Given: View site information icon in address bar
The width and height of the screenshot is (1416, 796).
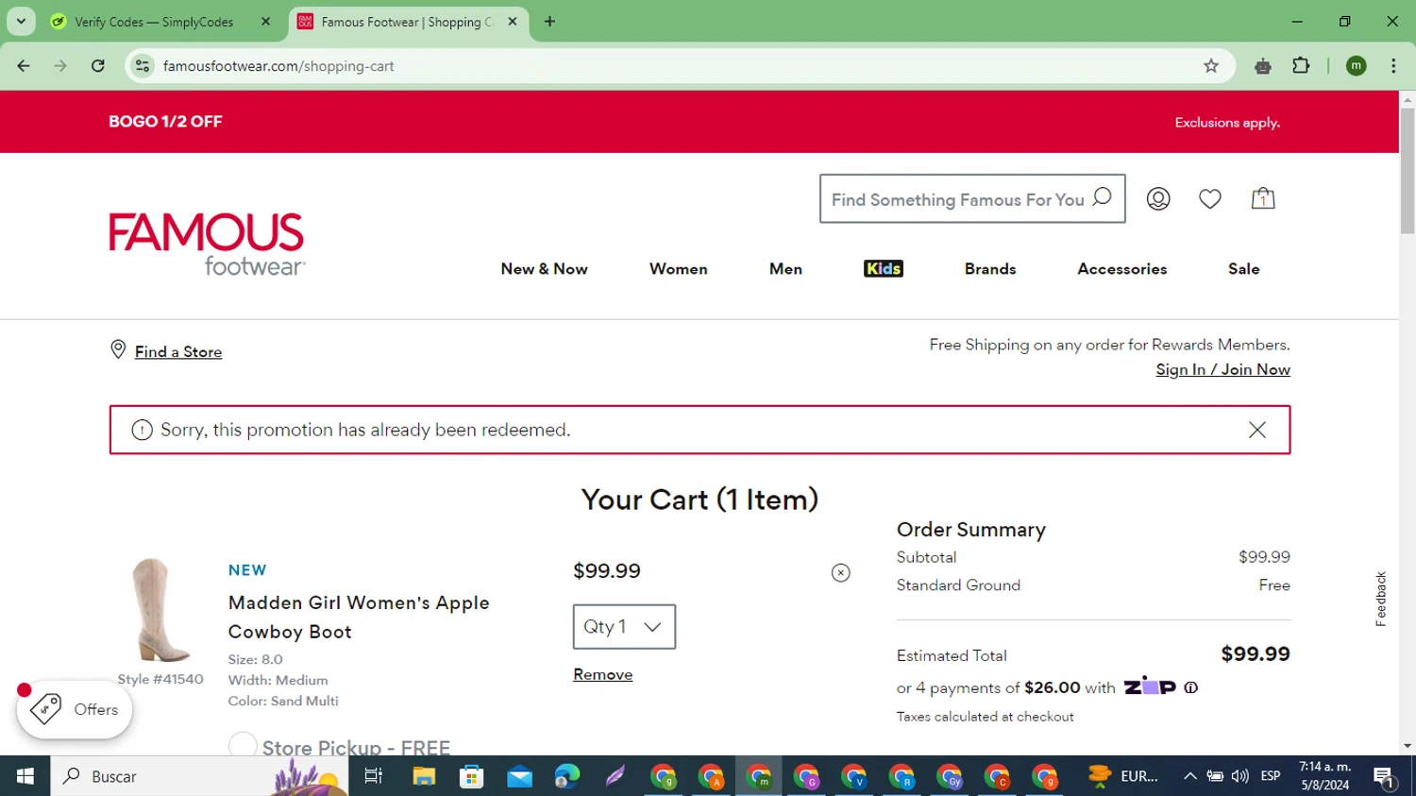Looking at the screenshot, I should (143, 66).
